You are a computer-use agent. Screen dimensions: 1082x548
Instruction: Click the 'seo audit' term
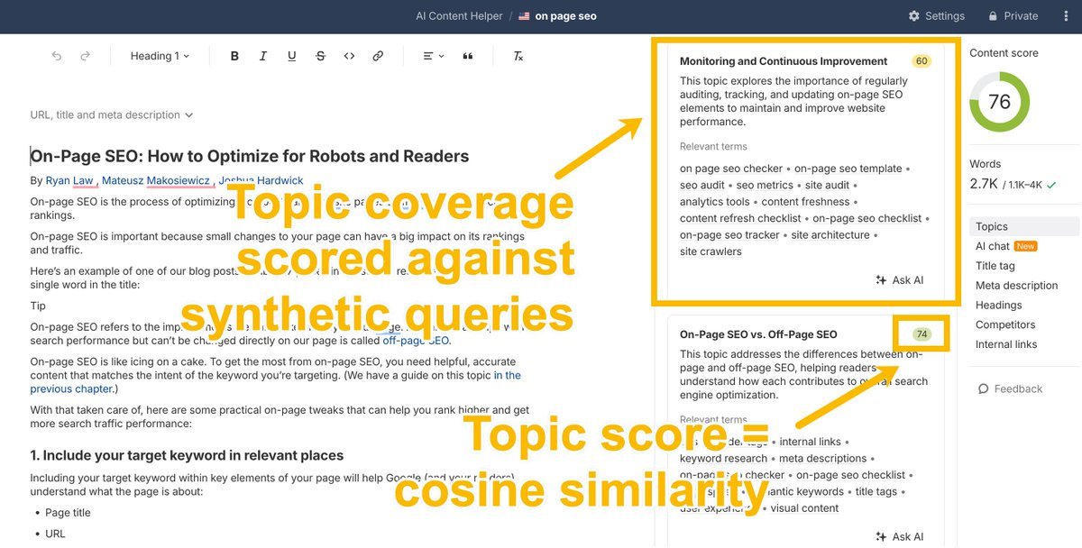point(702,185)
